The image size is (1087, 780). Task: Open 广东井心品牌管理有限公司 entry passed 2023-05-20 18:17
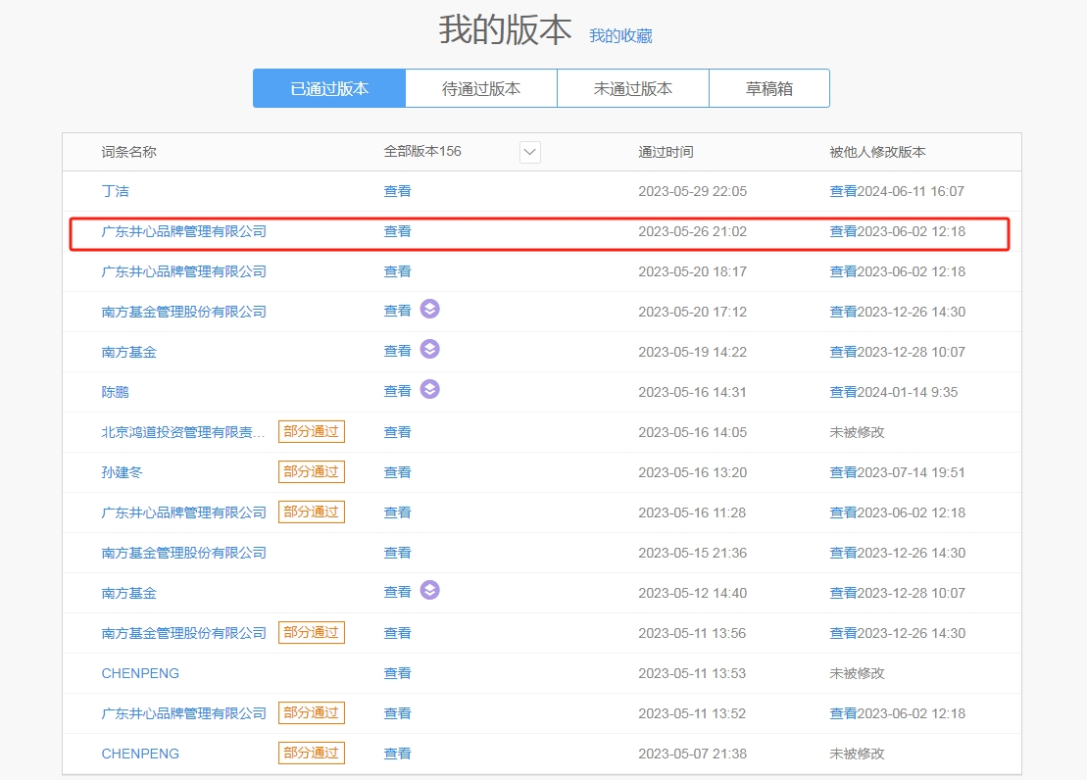(183, 271)
